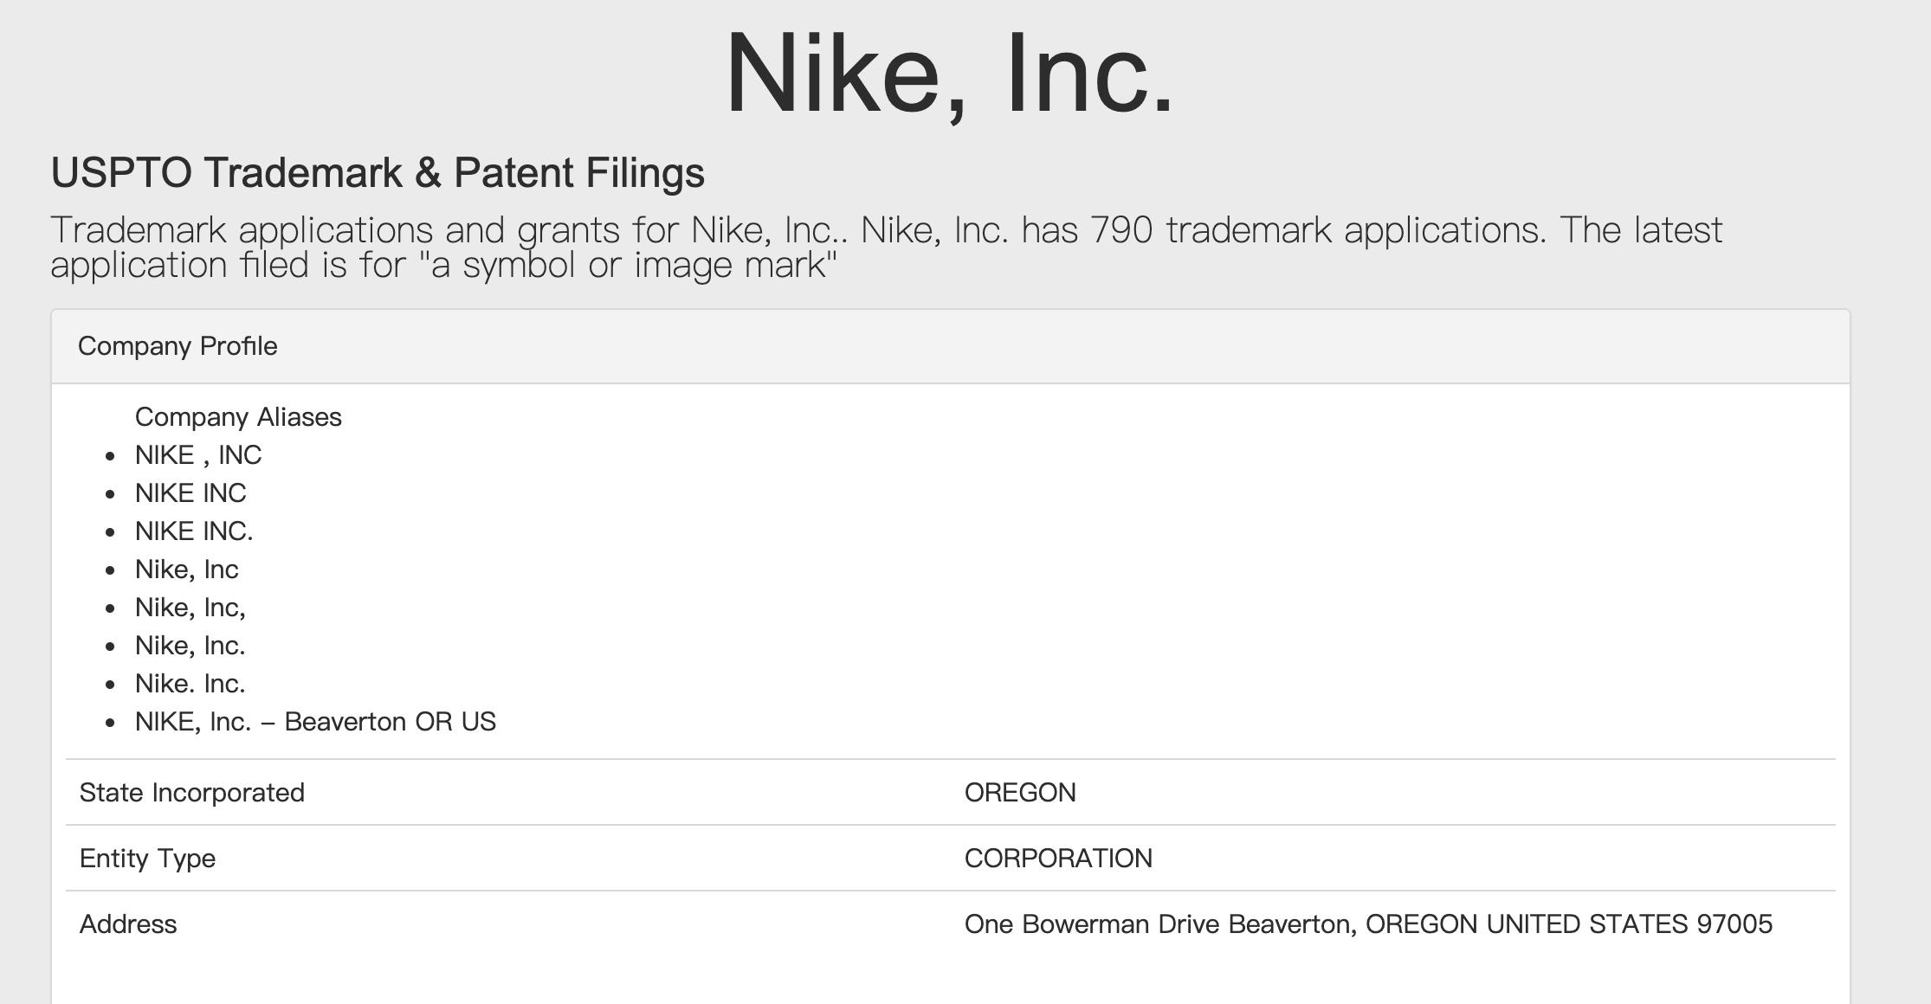The image size is (1931, 1004).
Task: Select the "Nike. Inc." alias with two periods
Action: [x=190, y=684]
